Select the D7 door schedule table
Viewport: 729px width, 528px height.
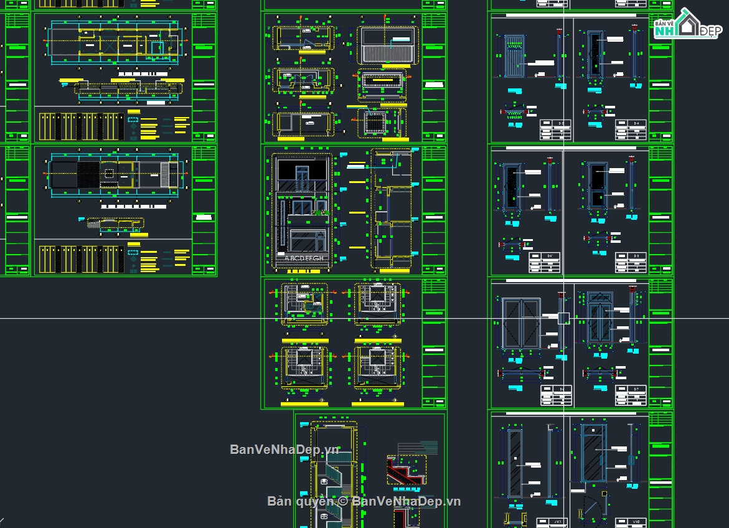coord(631,395)
